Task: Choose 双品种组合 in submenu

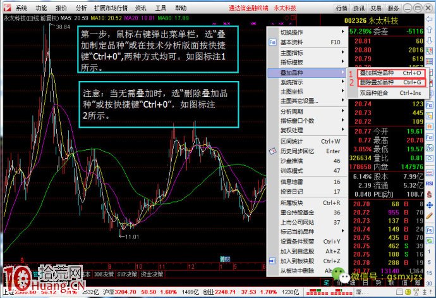Action: pyautogui.click(x=391, y=93)
